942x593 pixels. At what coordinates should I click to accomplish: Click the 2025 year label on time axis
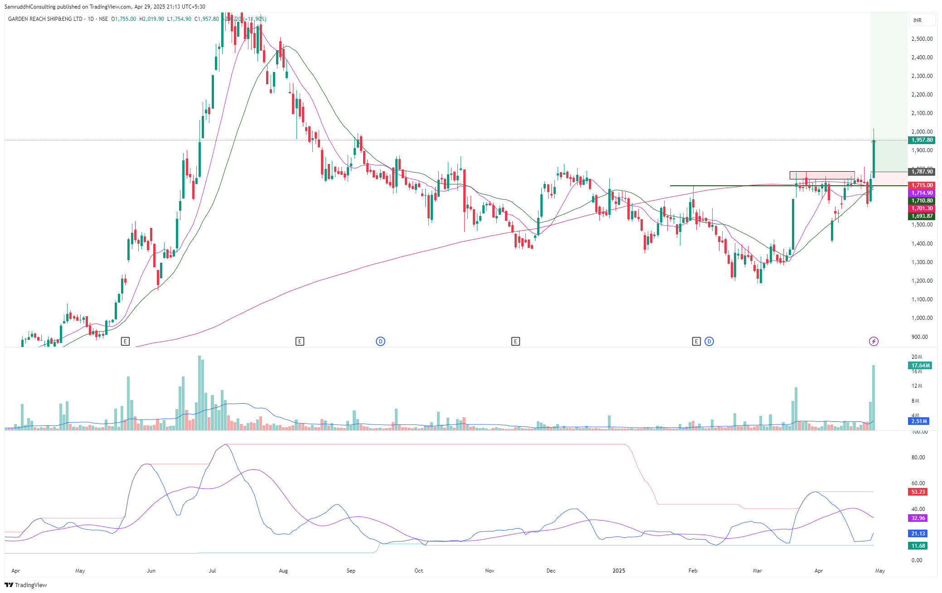pyautogui.click(x=619, y=571)
